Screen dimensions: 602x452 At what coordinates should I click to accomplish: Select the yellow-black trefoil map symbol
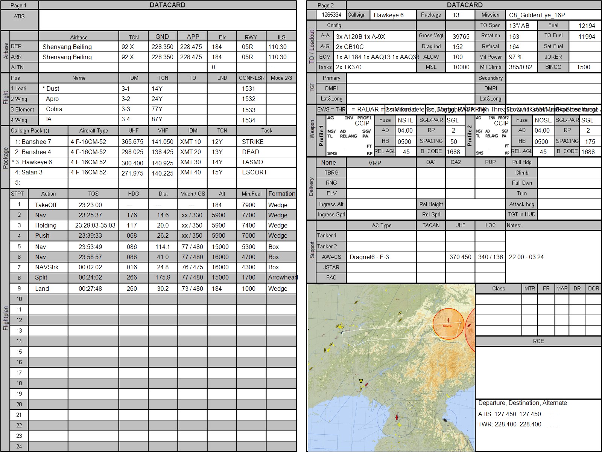361,381
